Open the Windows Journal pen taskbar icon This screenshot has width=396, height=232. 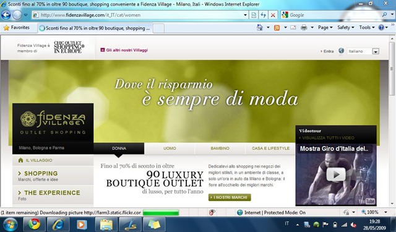click(x=130, y=224)
